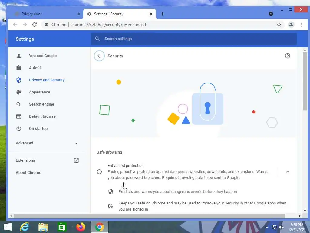The width and height of the screenshot is (310, 233).
Task: Click the Enhanced protection title text
Action: 126,165
